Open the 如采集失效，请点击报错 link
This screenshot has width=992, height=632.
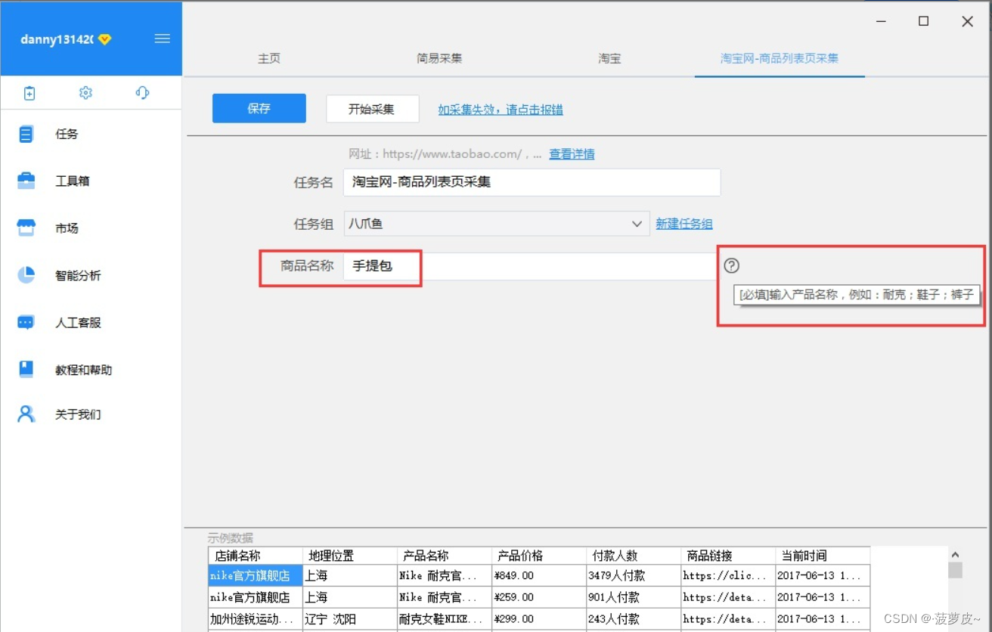(501, 110)
